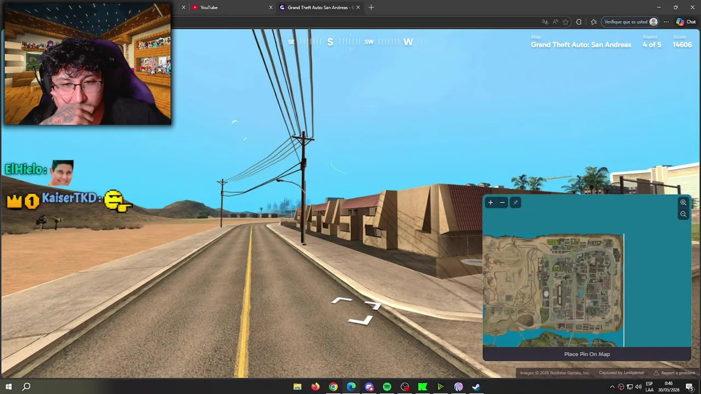Zoom in on the map with the magnifier plus

683,202
